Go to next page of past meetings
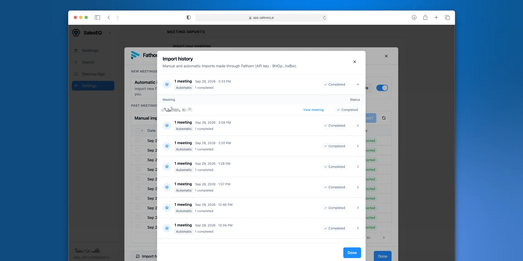 [x=384, y=238]
